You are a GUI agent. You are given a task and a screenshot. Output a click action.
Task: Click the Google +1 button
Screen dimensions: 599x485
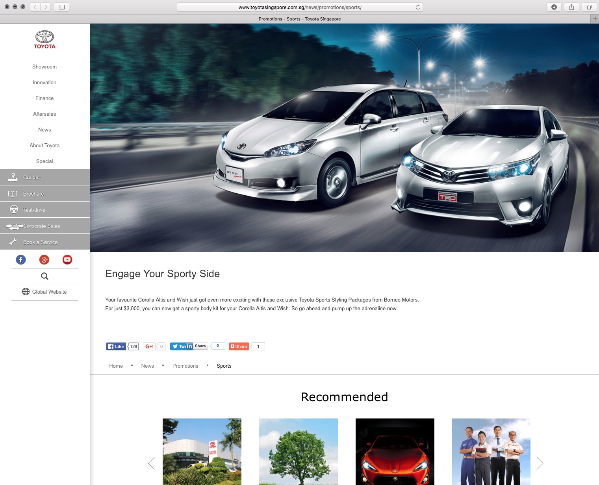[x=149, y=346]
